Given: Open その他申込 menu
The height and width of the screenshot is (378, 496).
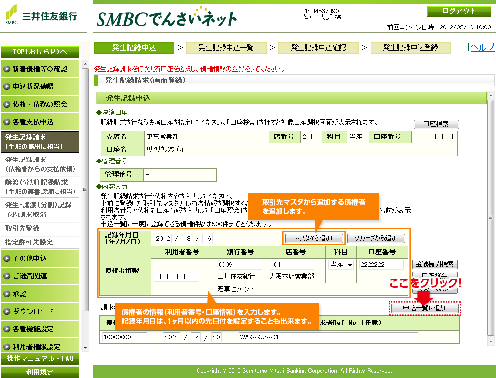Looking at the screenshot, I should pyautogui.click(x=40, y=258).
